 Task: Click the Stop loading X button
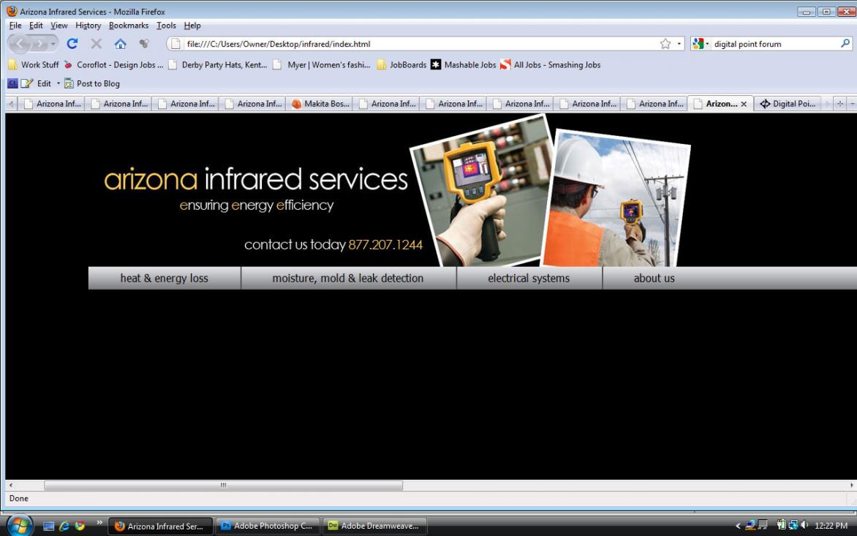(97, 44)
